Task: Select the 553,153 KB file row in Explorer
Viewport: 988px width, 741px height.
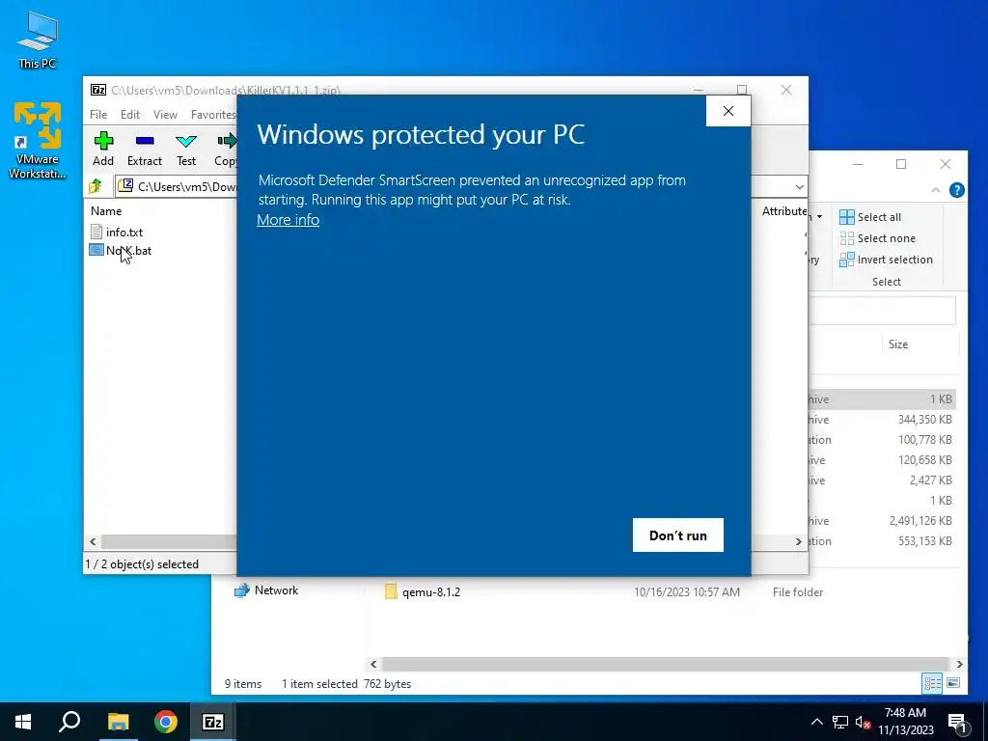Action: tap(882, 541)
